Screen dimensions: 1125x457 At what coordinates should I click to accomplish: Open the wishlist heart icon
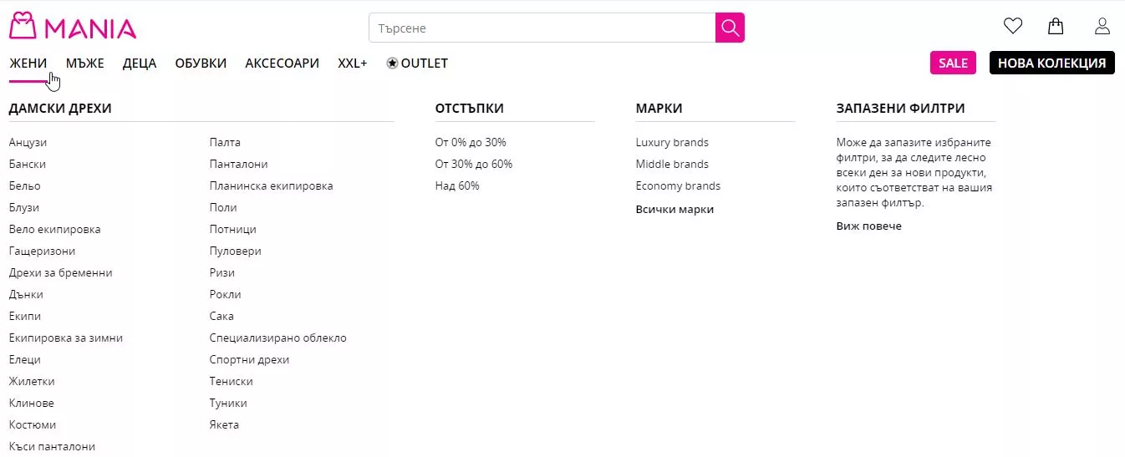point(1013,27)
